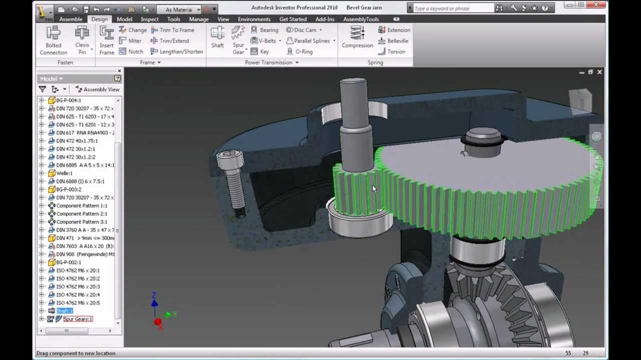
Task: Click the Redo arrow in quick access toolbar
Action: [108, 9]
